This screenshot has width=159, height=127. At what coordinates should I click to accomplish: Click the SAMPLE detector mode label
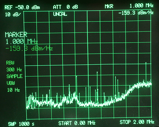[15, 76]
